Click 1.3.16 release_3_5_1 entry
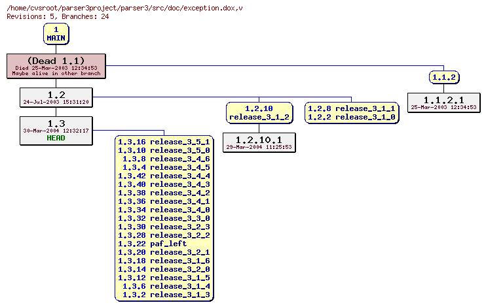The image size is (486, 307). point(164,142)
